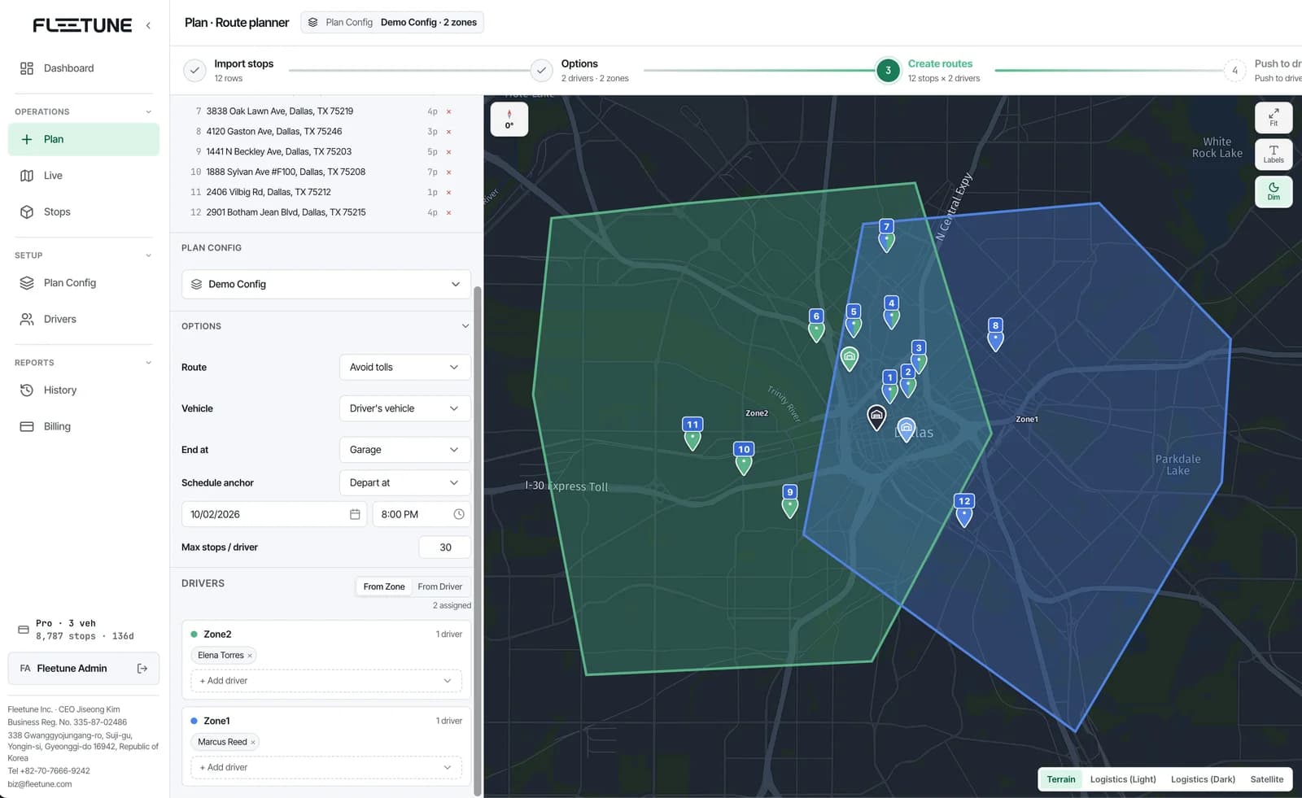The height and width of the screenshot is (798, 1302).
Task: Click the Plan Config Demo Config chip
Action: point(392,22)
